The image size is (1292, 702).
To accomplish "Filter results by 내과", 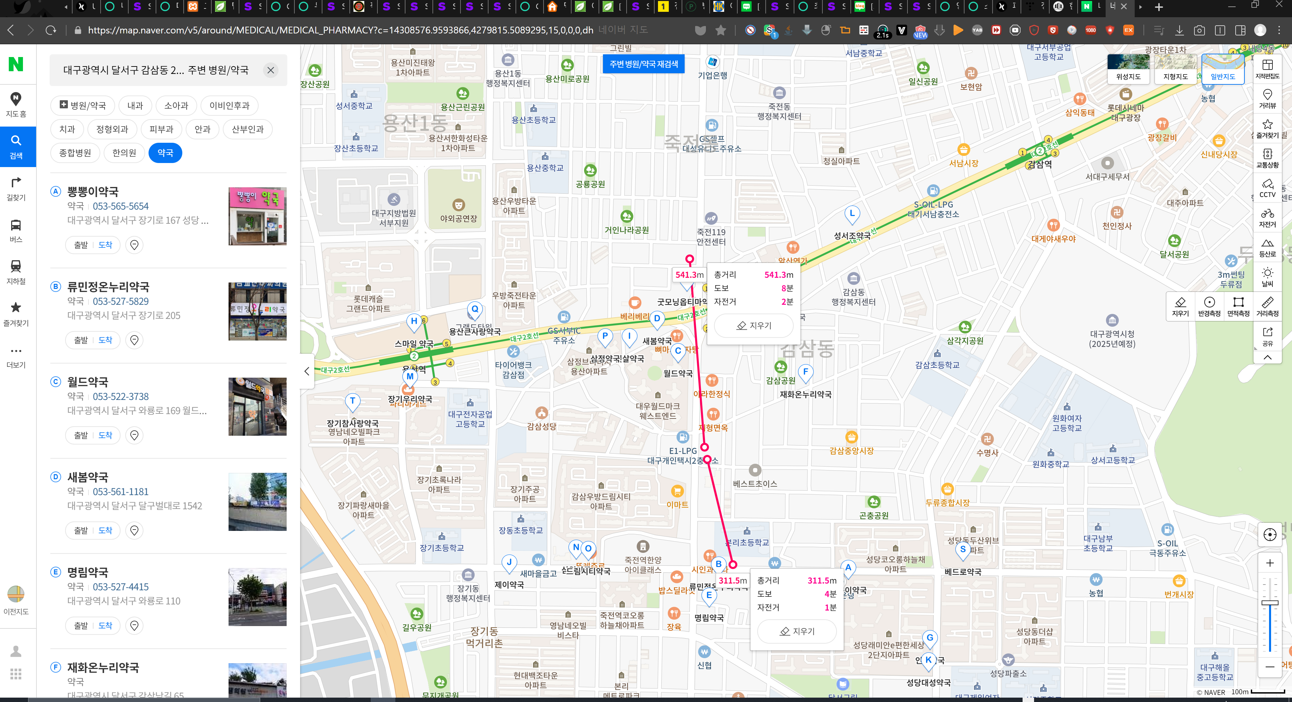I will pos(135,105).
